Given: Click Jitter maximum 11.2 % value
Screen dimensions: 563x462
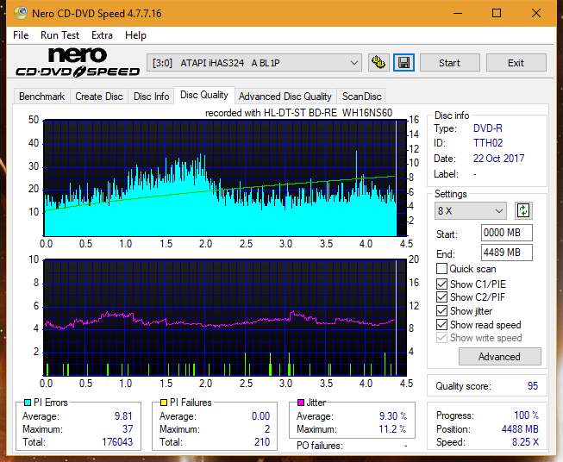Looking at the screenshot, I should [x=392, y=429].
